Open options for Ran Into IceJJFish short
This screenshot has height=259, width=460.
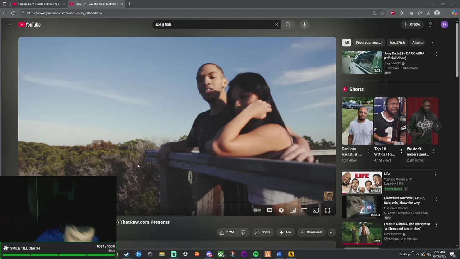click(369, 151)
